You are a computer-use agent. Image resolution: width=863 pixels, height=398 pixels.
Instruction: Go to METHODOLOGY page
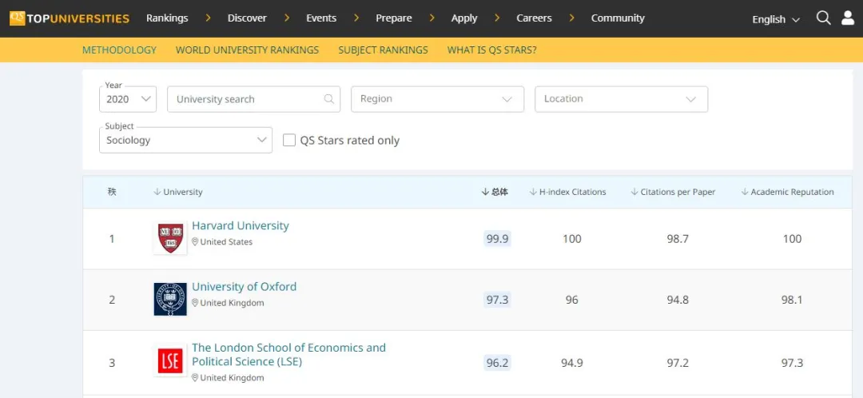(x=119, y=50)
